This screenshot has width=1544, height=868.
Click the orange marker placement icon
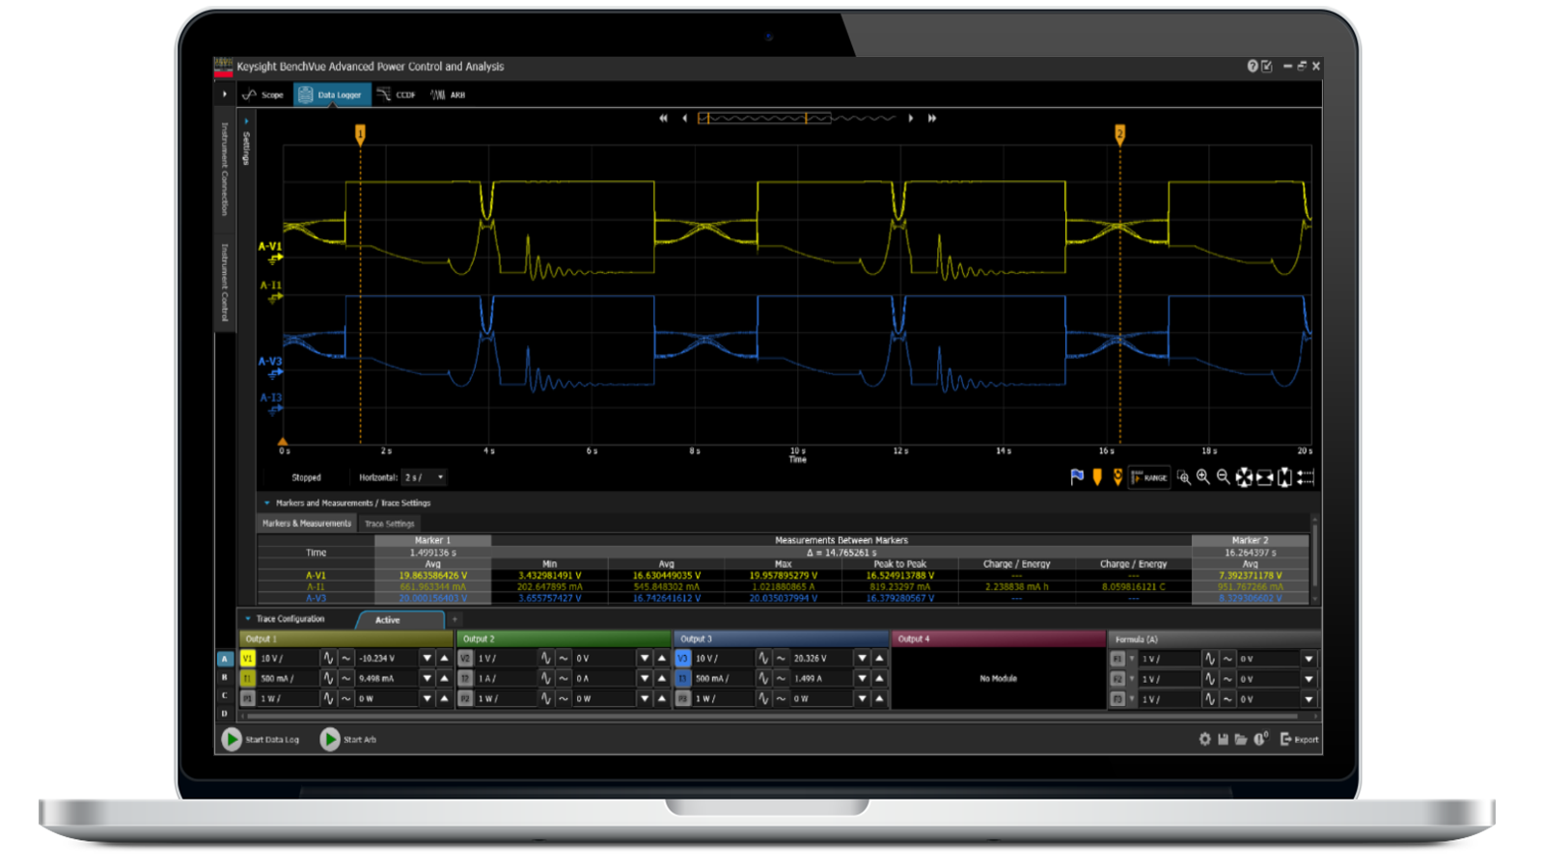(1098, 476)
